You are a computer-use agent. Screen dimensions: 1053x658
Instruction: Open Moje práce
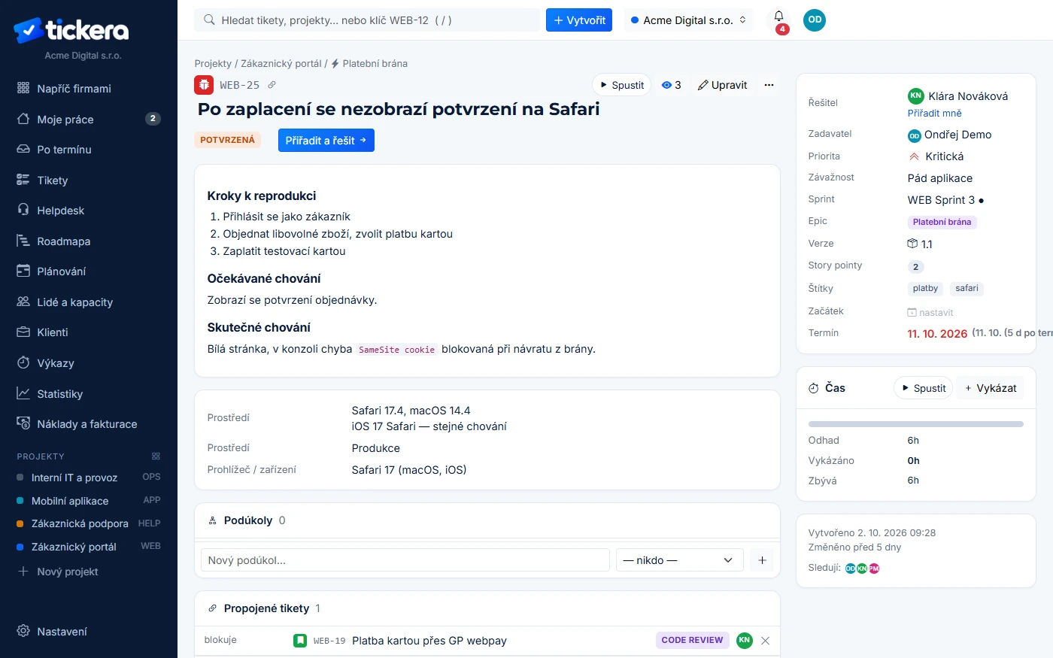[x=89, y=120]
